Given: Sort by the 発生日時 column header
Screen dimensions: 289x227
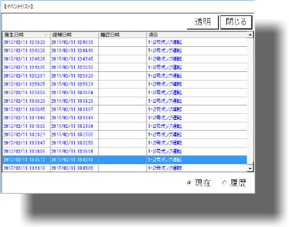Looking at the screenshot, I should [x=26, y=35].
